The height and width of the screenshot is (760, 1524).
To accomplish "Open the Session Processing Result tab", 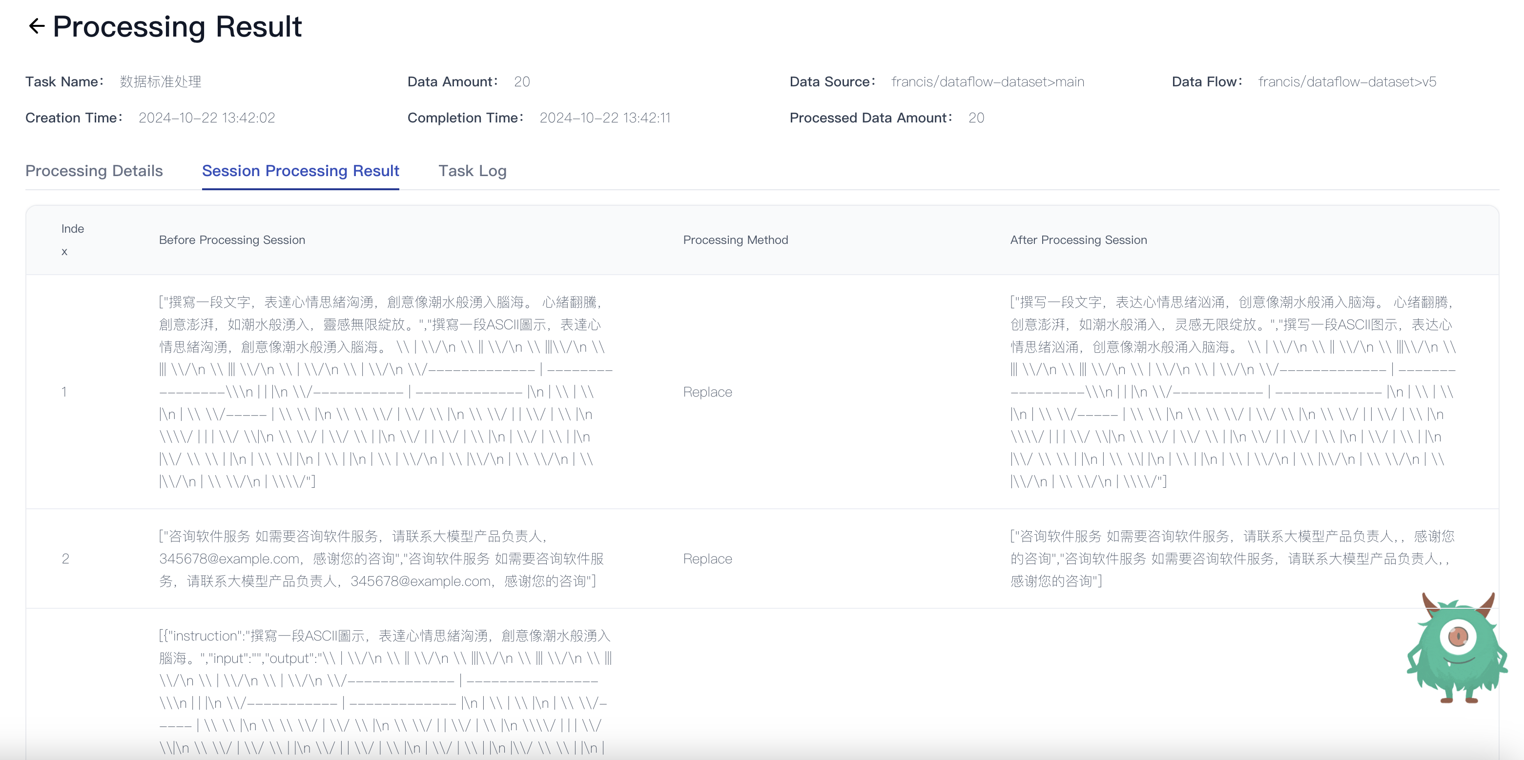I will tap(300, 171).
